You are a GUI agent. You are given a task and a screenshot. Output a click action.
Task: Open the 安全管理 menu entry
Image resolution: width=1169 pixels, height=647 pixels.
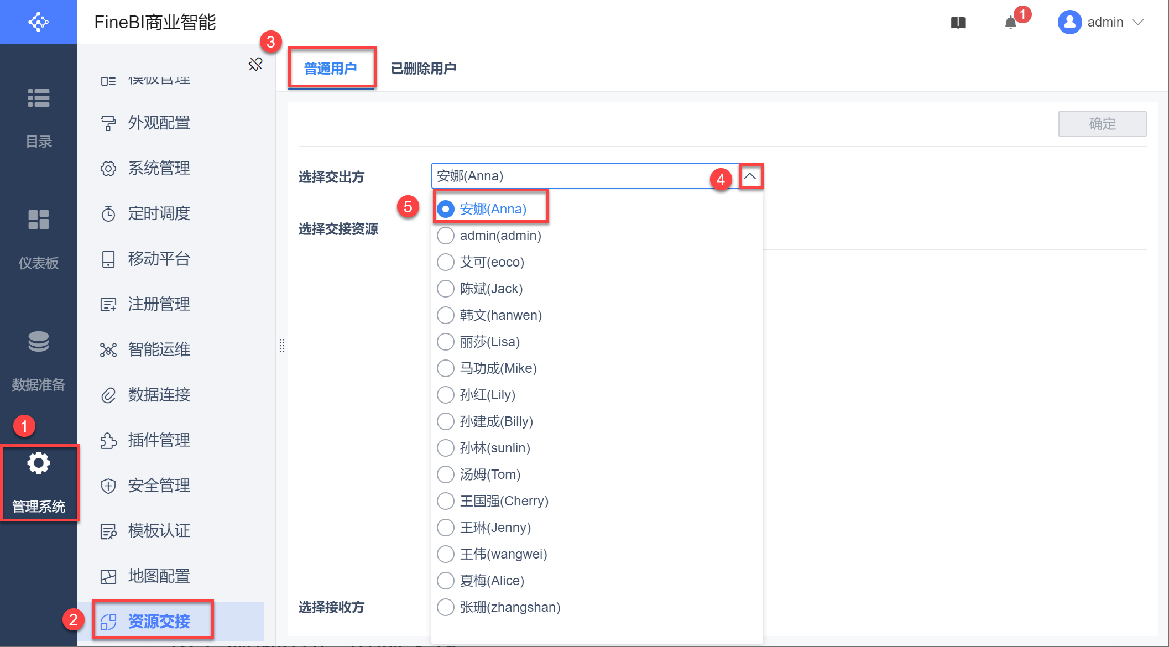point(159,486)
